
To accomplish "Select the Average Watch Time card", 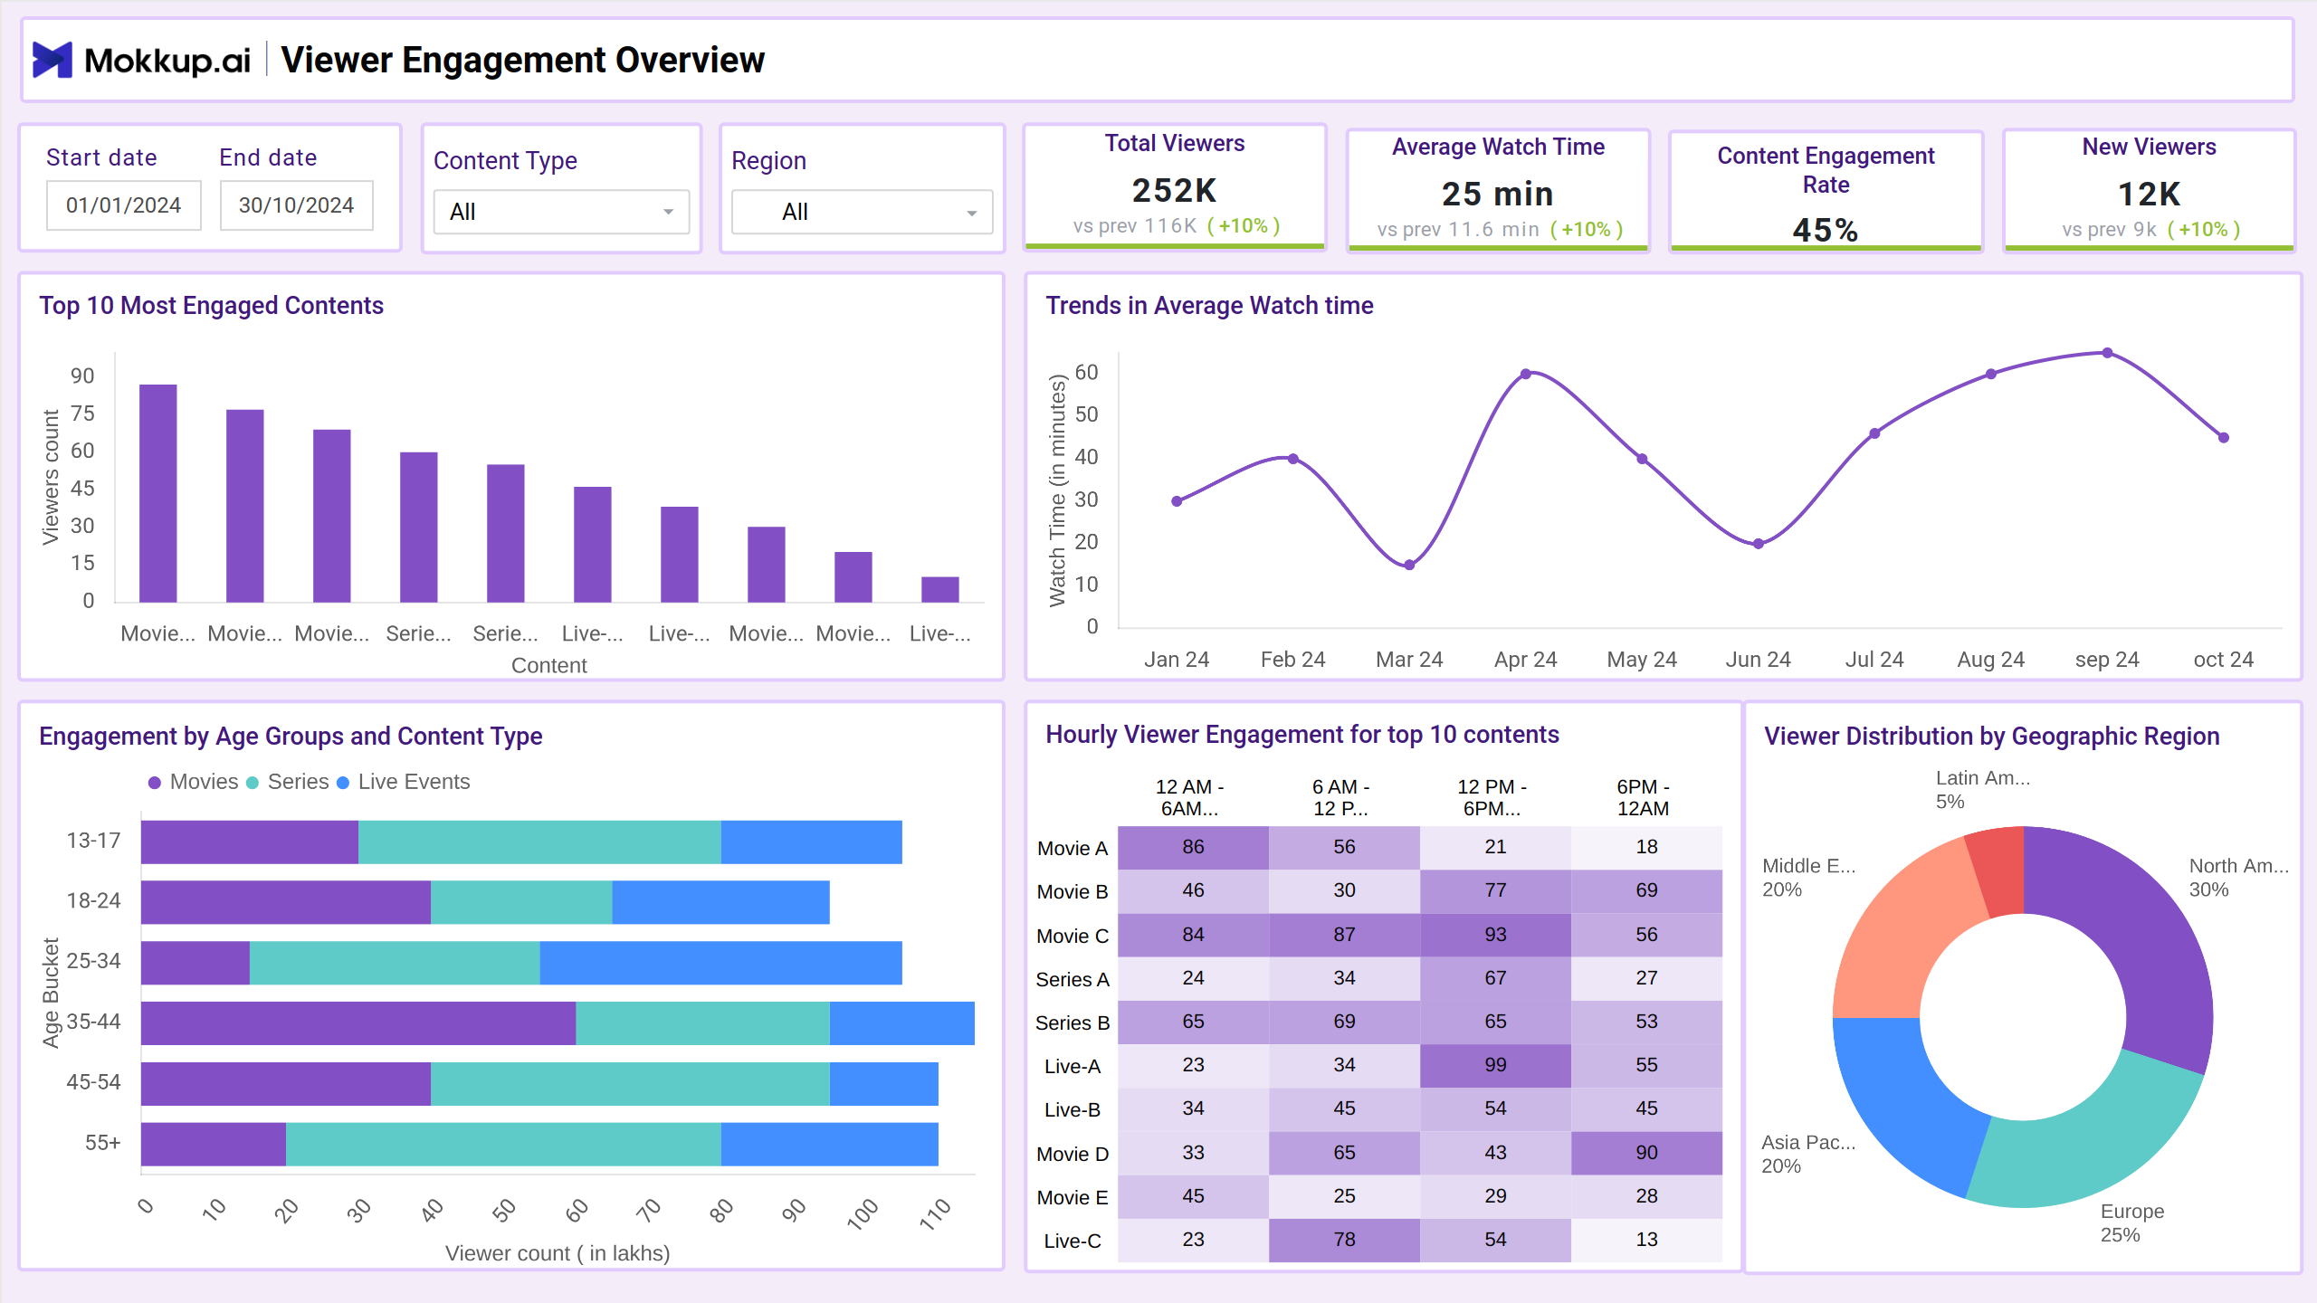I will (x=1498, y=190).
